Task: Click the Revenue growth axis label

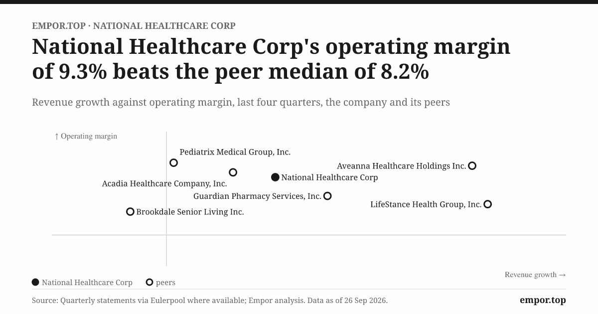Action: point(535,275)
